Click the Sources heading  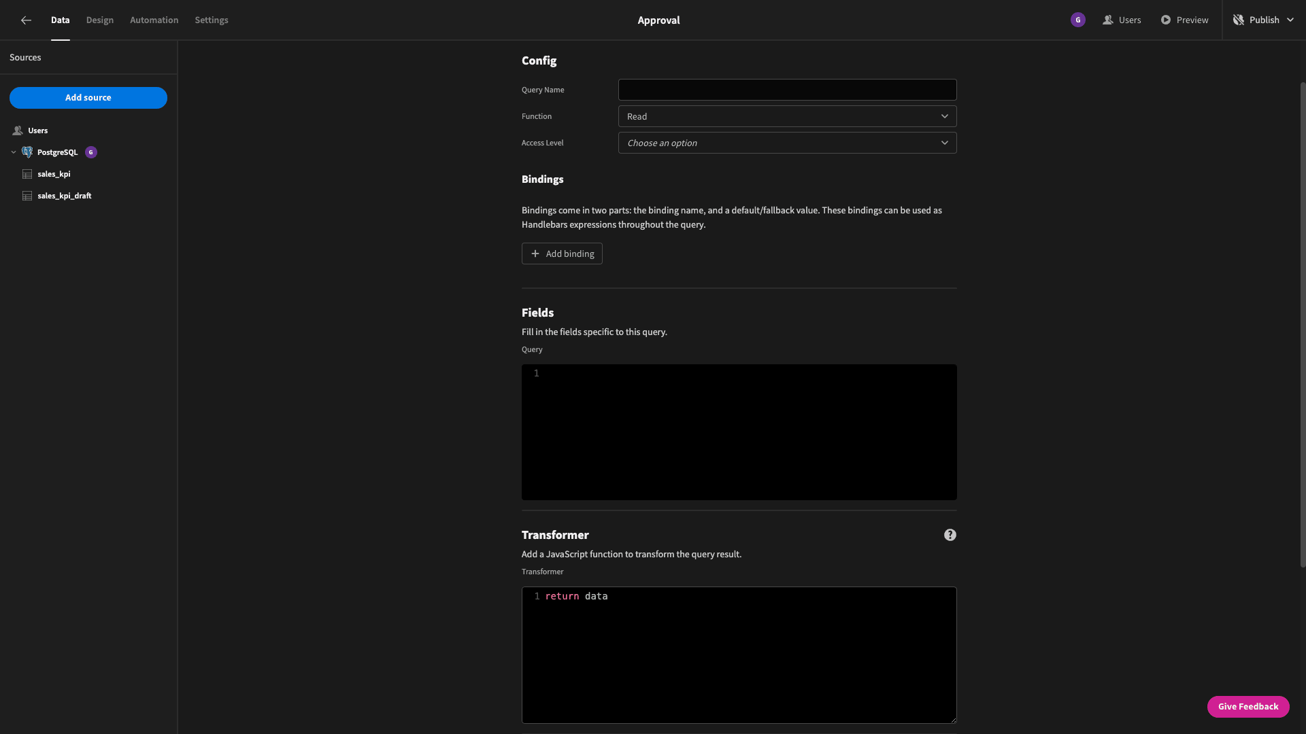point(25,58)
